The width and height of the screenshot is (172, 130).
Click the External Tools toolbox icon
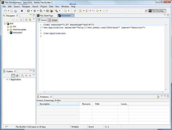click(51, 11)
